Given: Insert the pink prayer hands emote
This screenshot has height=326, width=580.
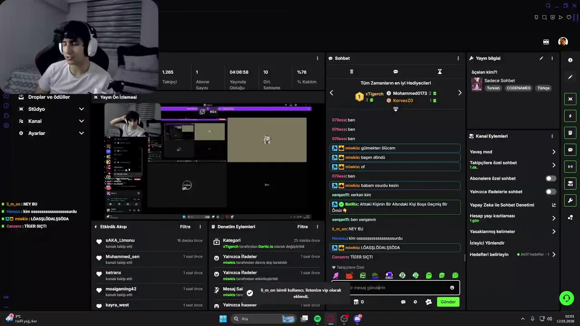Looking at the screenshot, I should pyautogui.click(x=336, y=275).
